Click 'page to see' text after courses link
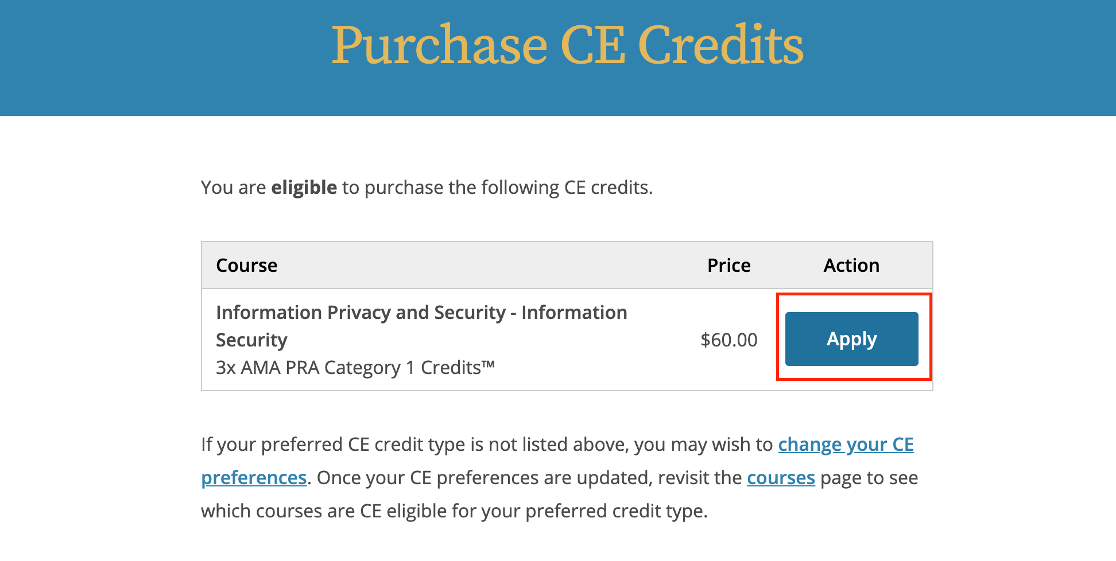 coord(869,478)
